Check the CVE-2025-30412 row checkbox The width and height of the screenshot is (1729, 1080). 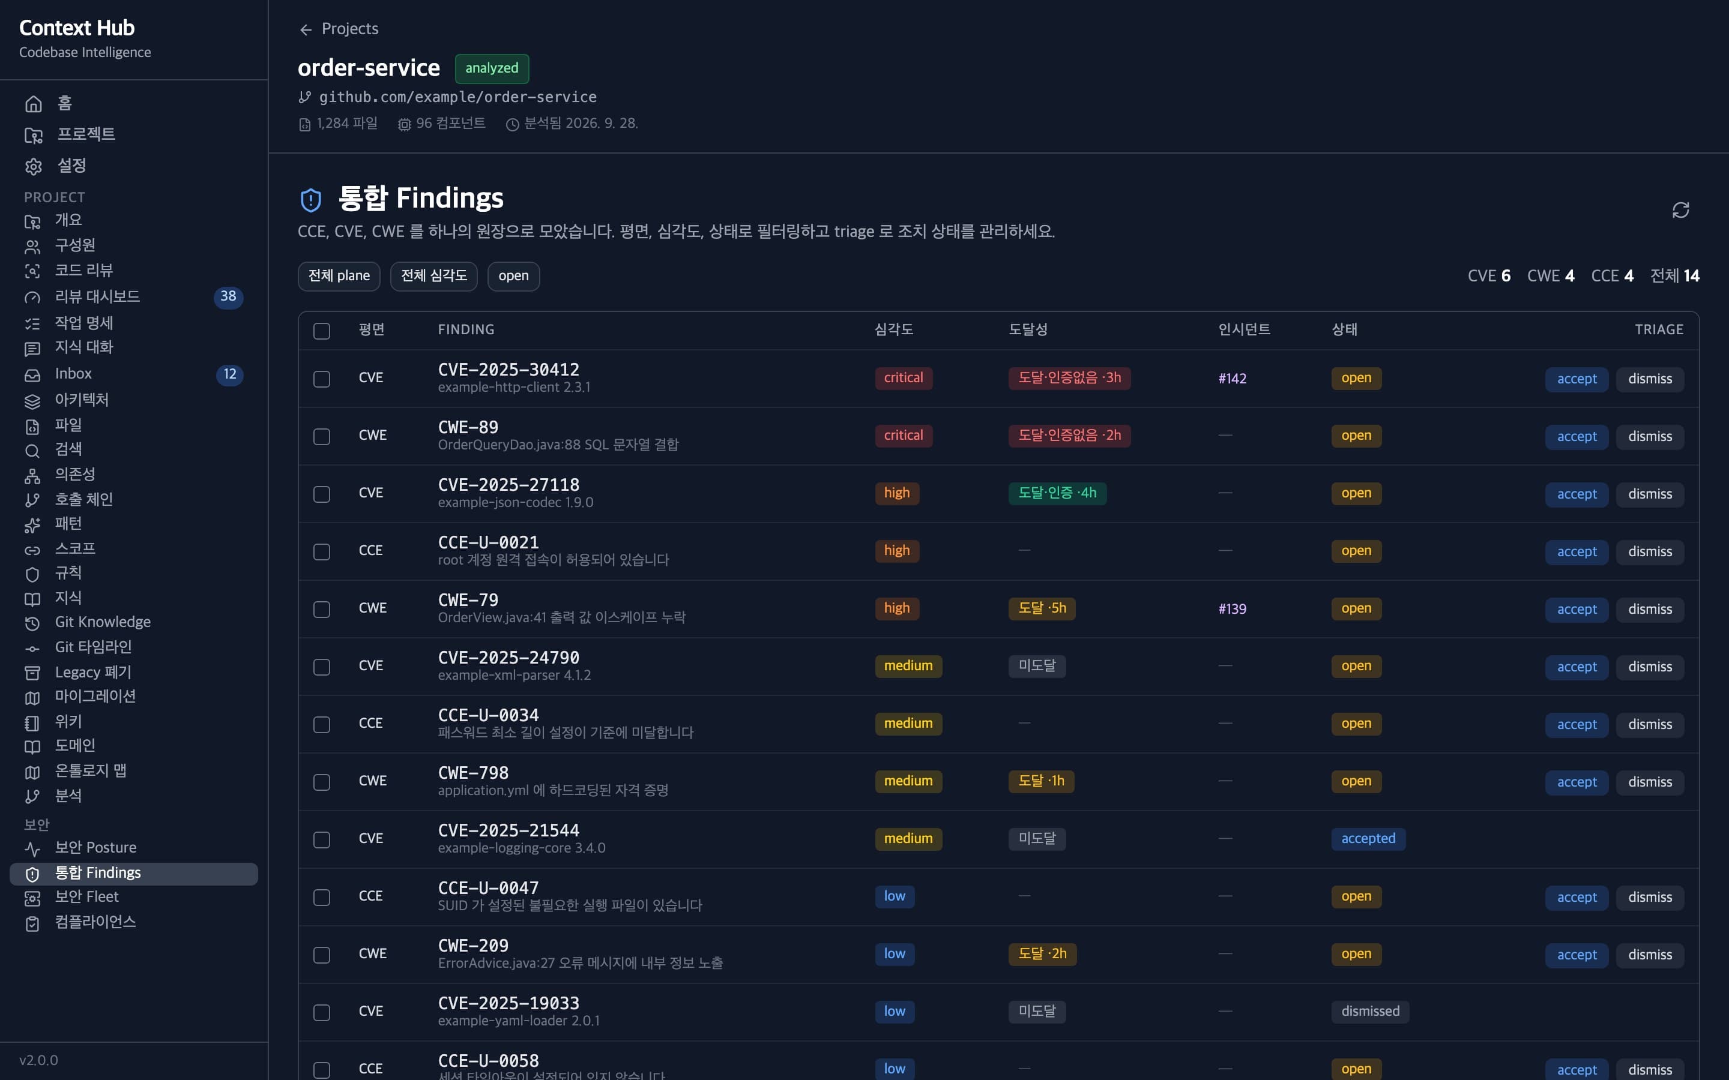pyautogui.click(x=322, y=379)
